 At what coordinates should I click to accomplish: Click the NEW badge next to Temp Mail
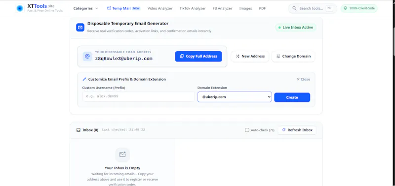136,8
